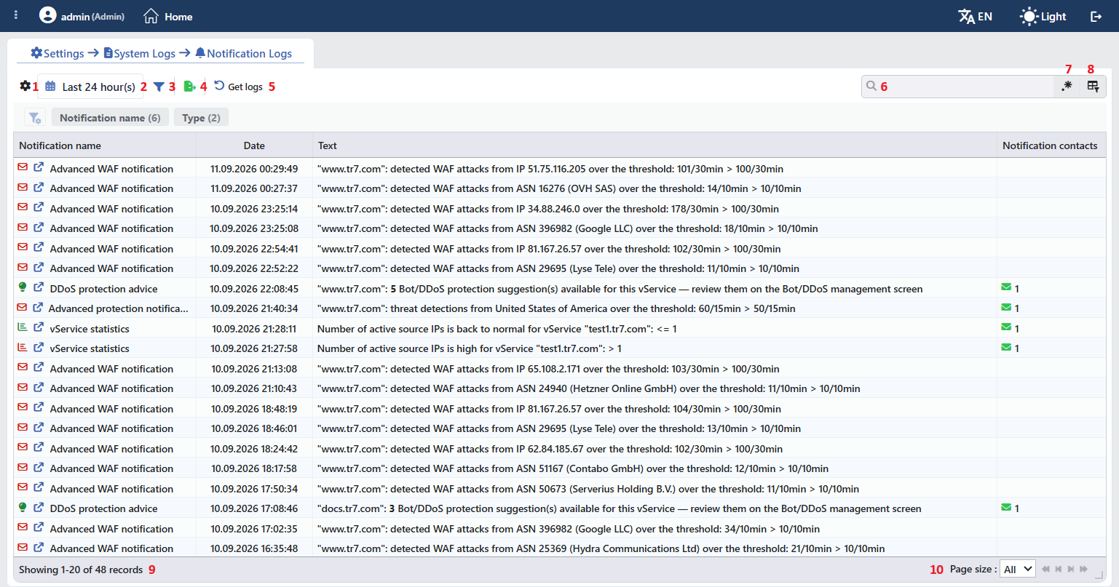Go to first page arrow
The height and width of the screenshot is (587, 1119).
[1046, 570]
